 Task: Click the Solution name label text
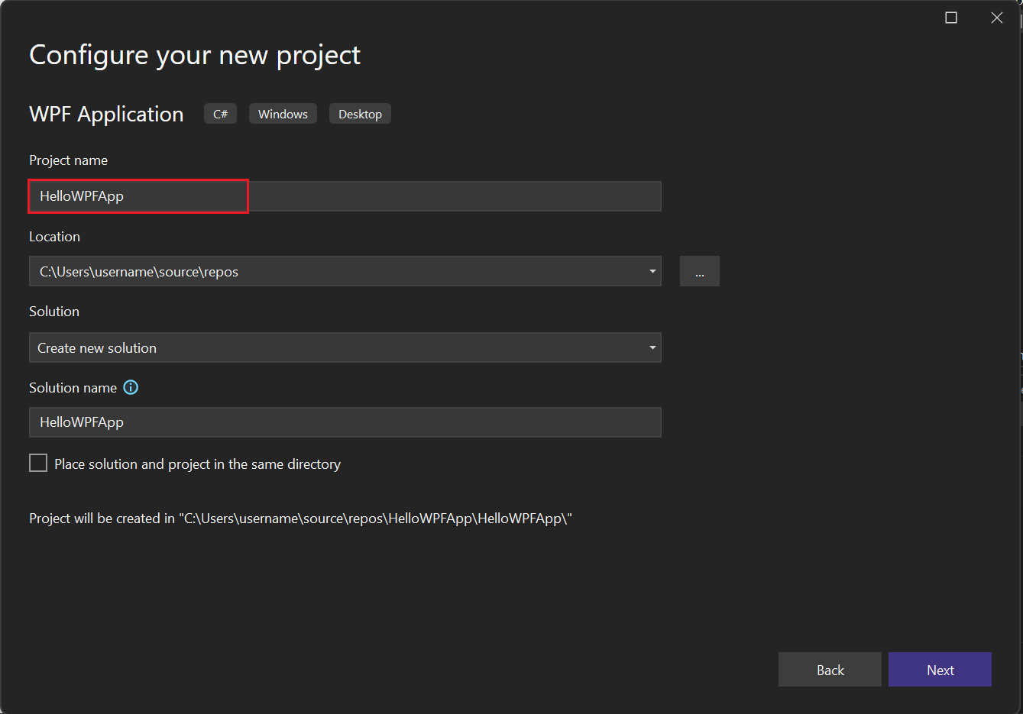[73, 388]
